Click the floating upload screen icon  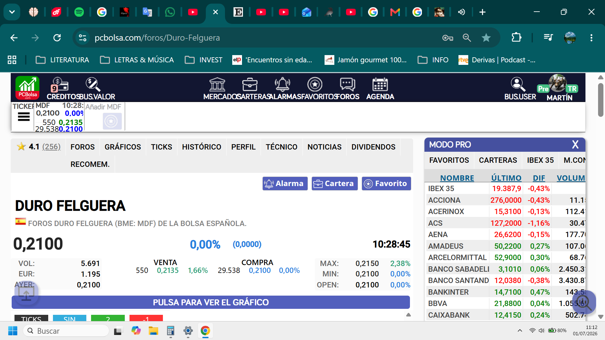pos(26,293)
